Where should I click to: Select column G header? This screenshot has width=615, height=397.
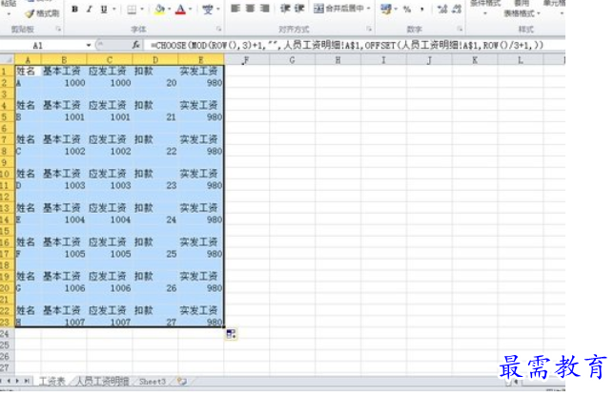292,60
